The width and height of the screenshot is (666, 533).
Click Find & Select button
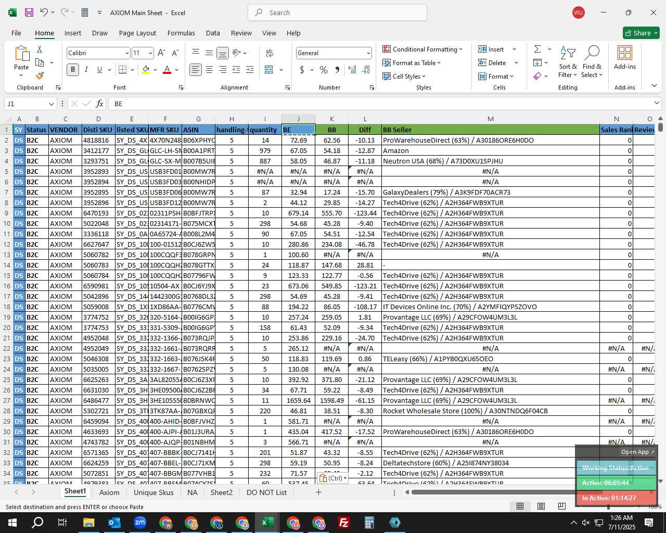coord(592,61)
